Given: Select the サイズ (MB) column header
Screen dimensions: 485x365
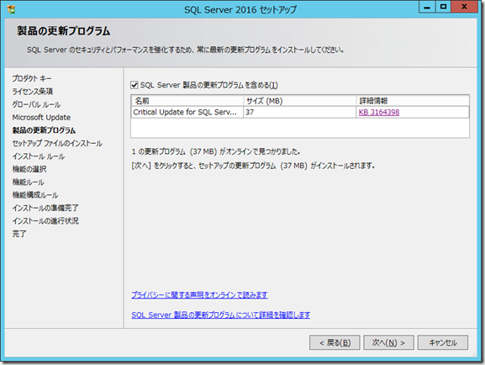Looking at the screenshot, I should 300,101.
